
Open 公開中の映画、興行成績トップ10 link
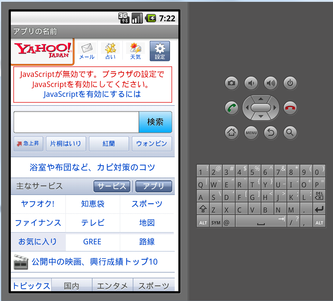click(x=95, y=262)
